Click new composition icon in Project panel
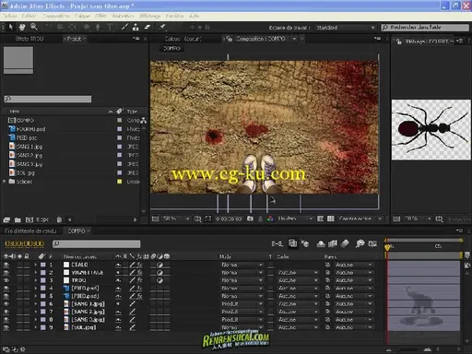Viewport: 472px width, 354px height. pyautogui.click(x=29, y=219)
